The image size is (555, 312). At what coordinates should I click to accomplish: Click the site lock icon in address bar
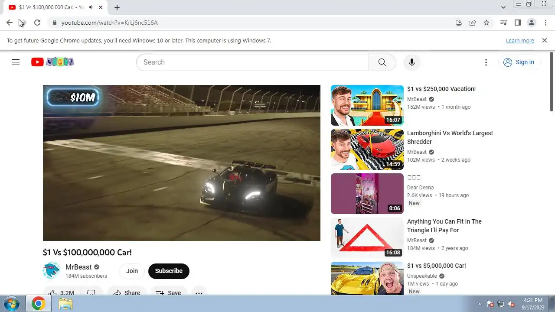[x=54, y=23]
